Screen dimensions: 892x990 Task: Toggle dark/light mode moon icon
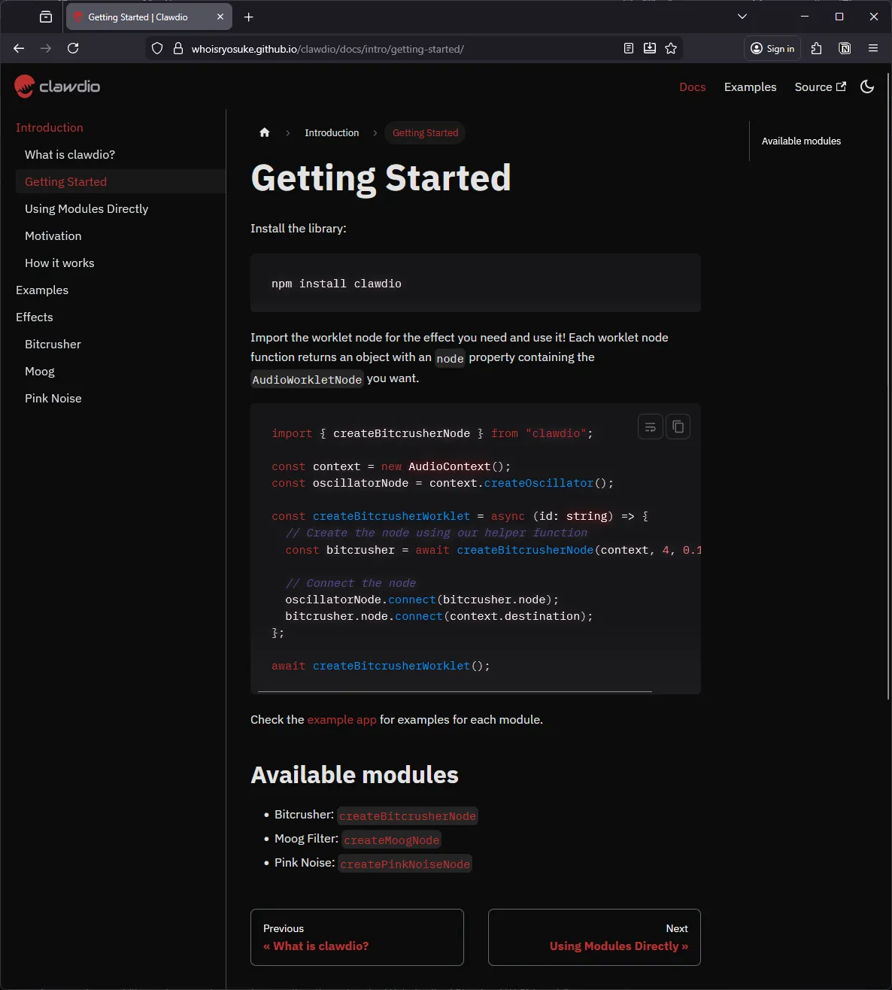867,87
